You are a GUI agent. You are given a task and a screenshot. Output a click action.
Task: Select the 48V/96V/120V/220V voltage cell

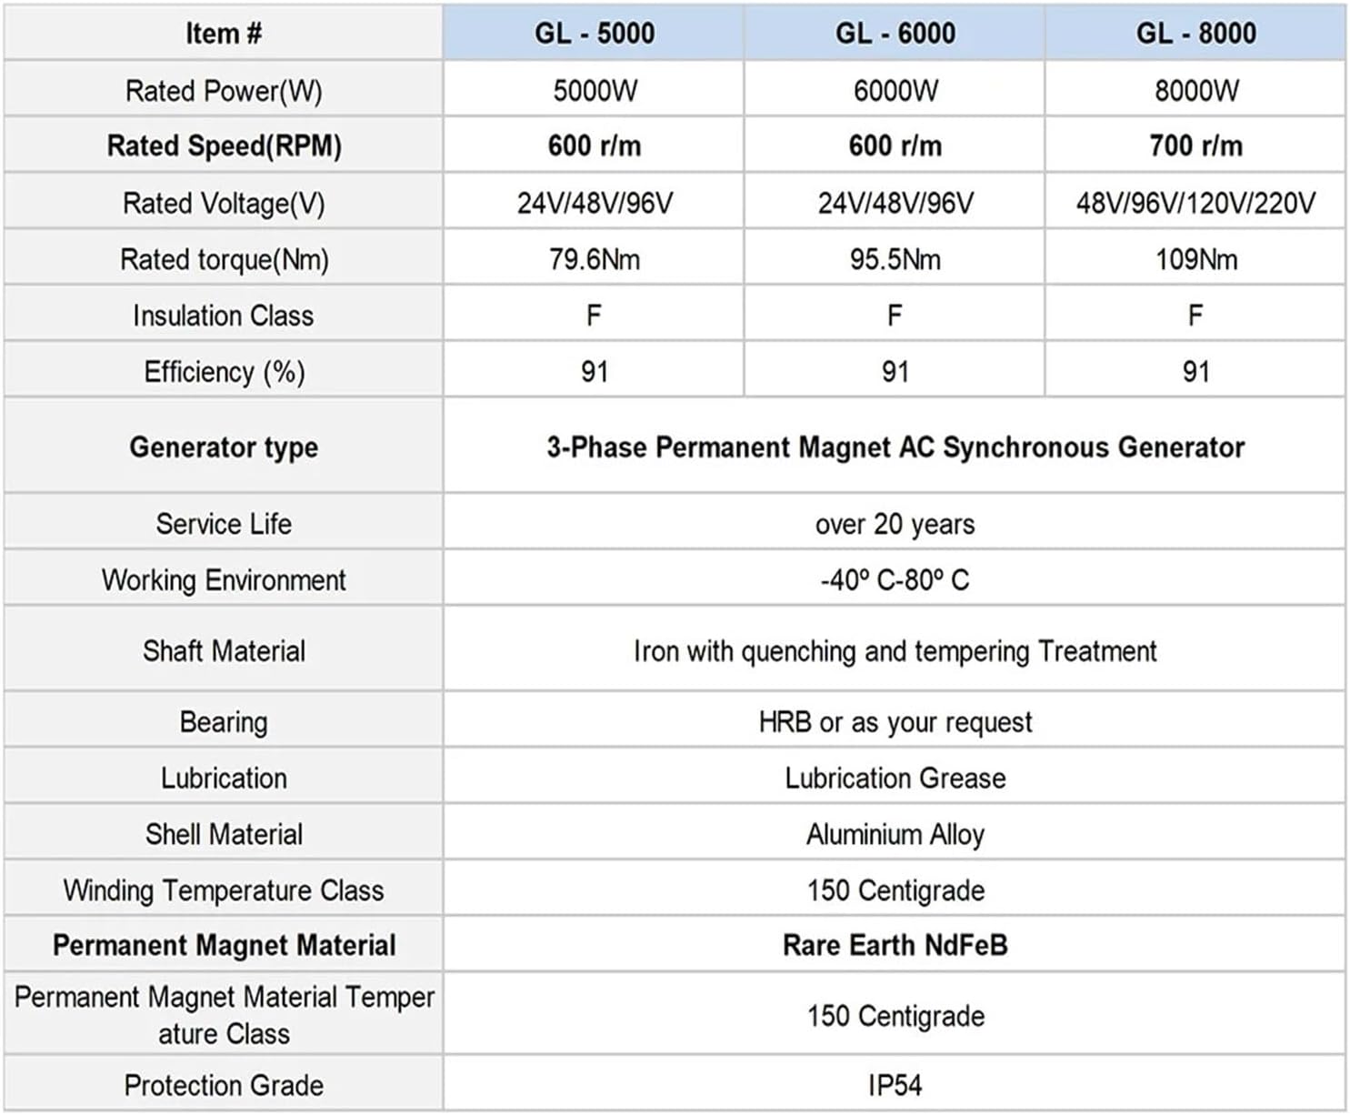[1195, 203]
